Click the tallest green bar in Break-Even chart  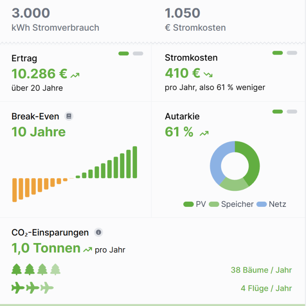coord(135,162)
